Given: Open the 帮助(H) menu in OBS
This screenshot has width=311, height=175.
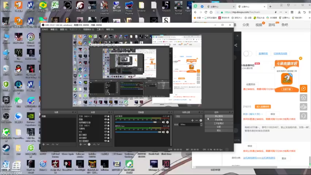Looking at the screenshot, I should click(110, 30).
